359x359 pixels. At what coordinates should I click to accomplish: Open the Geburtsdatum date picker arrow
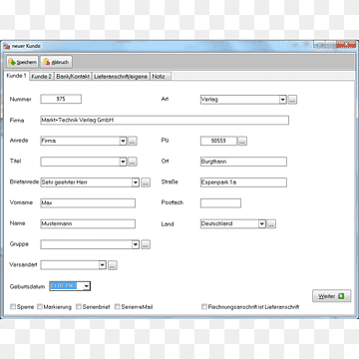(87, 286)
